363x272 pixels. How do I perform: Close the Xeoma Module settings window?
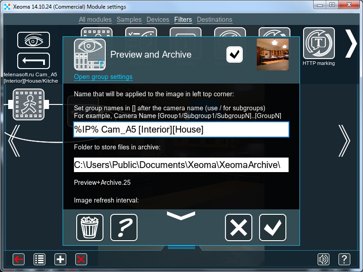tap(349, 5)
